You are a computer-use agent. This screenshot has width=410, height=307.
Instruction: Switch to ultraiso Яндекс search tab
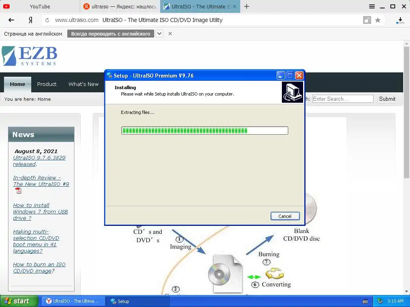(120, 6)
